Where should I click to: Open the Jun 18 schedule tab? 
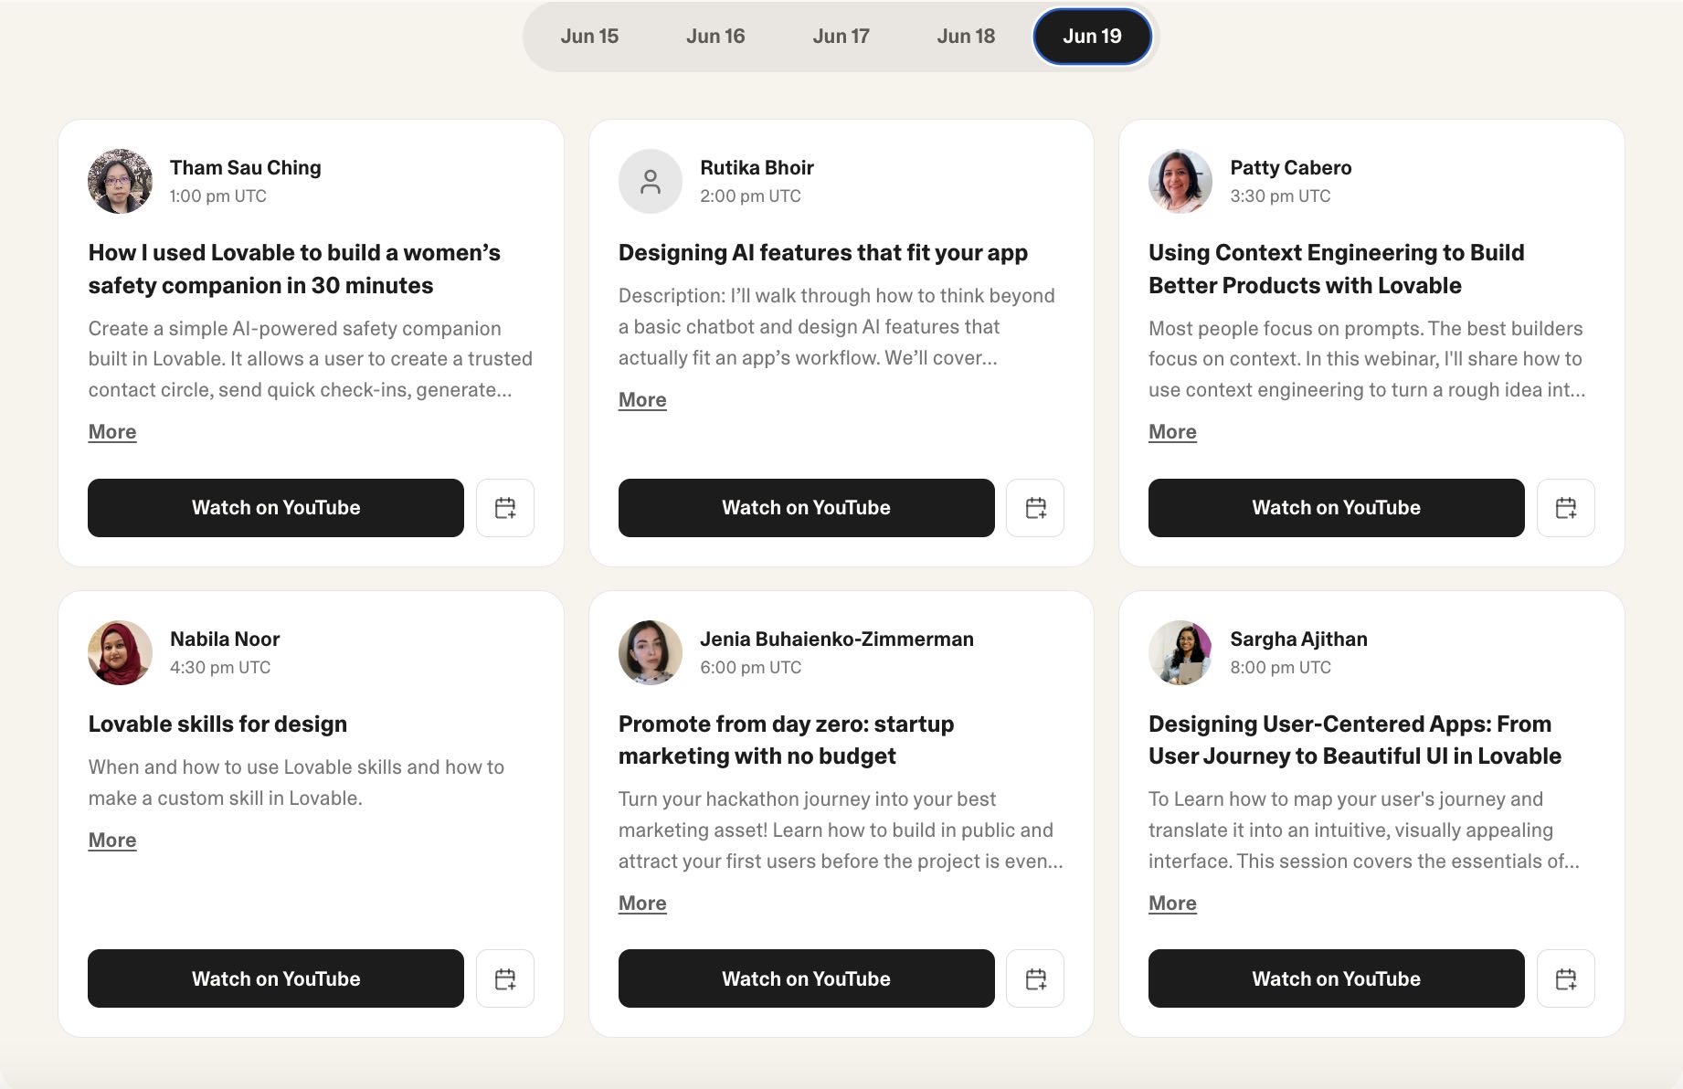966,37
